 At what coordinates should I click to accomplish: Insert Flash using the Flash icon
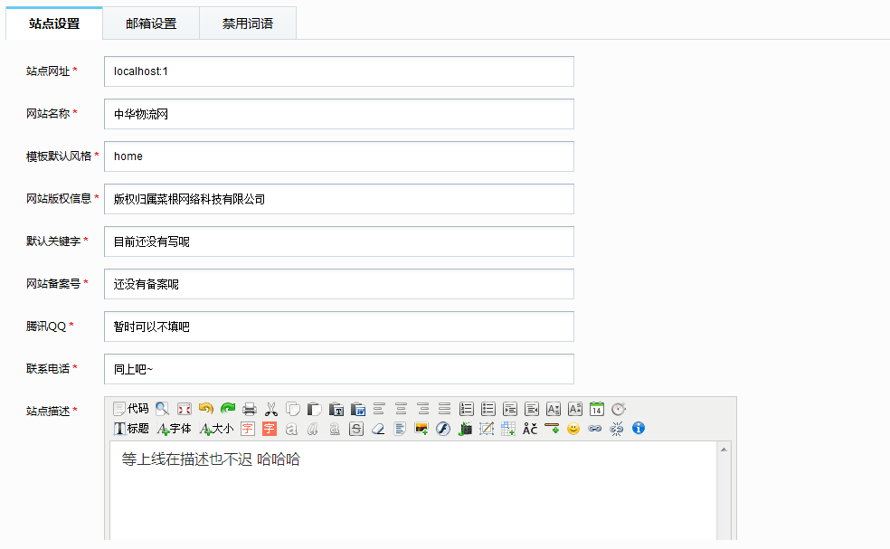point(443,429)
